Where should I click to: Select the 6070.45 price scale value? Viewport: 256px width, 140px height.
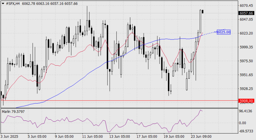click(x=246, y=6)
